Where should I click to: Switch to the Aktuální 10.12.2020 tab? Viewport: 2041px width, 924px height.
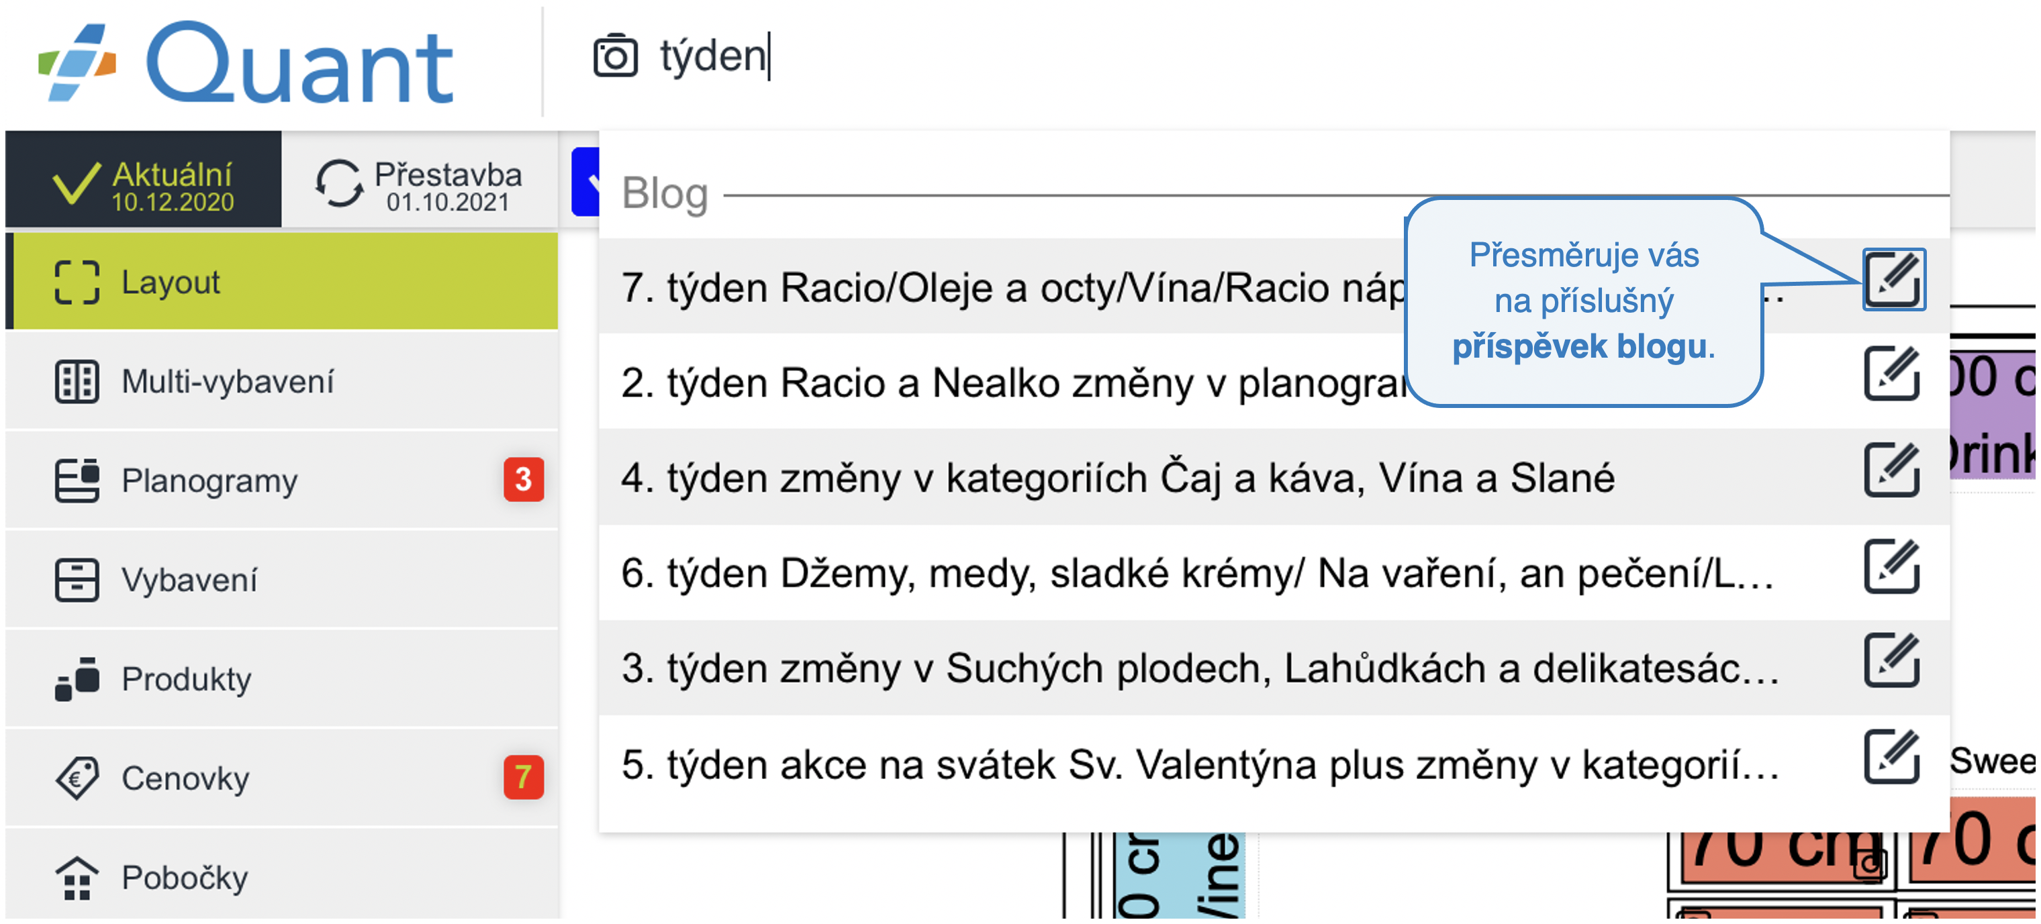tap(144, 181)
